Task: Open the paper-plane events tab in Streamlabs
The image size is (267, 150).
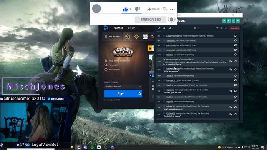Action: (x=159, y=28)
